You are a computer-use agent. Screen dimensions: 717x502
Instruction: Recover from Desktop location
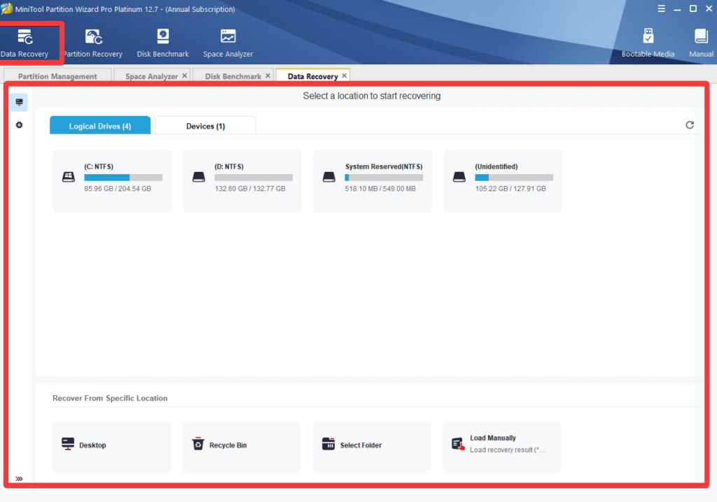(x=111, y=447)
